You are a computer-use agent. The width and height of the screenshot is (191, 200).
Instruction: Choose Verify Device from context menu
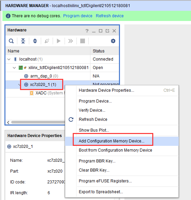point(122,110)
